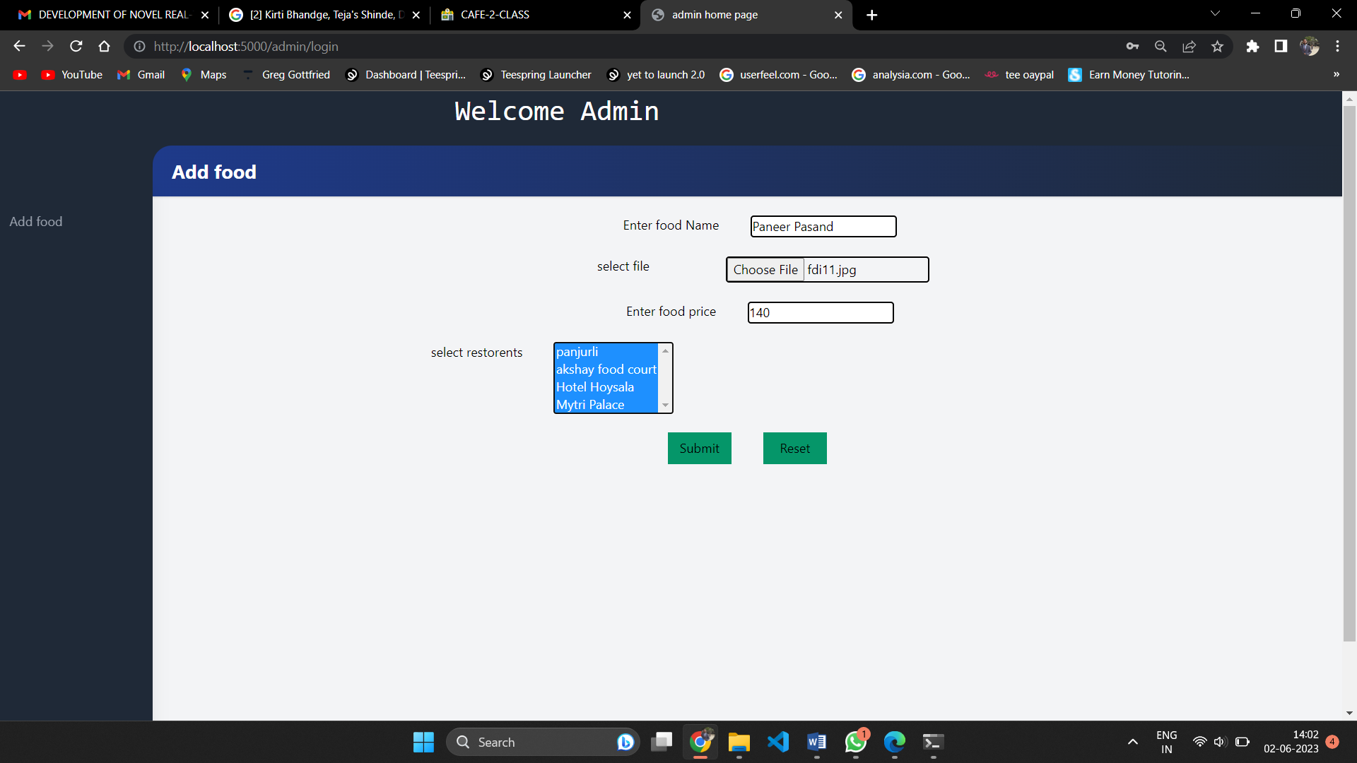Click the Chrome profile avatar

[x=1310, y=46]
